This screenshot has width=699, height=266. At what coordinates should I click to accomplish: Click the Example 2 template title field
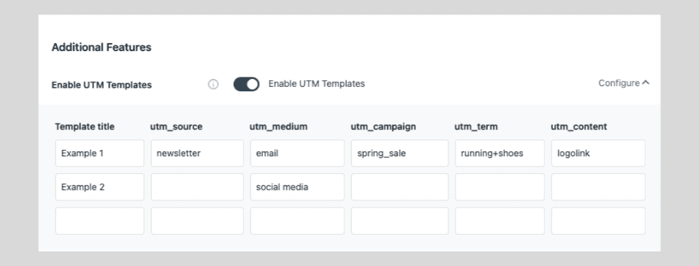pyautogui.click(x=100, y=187)
